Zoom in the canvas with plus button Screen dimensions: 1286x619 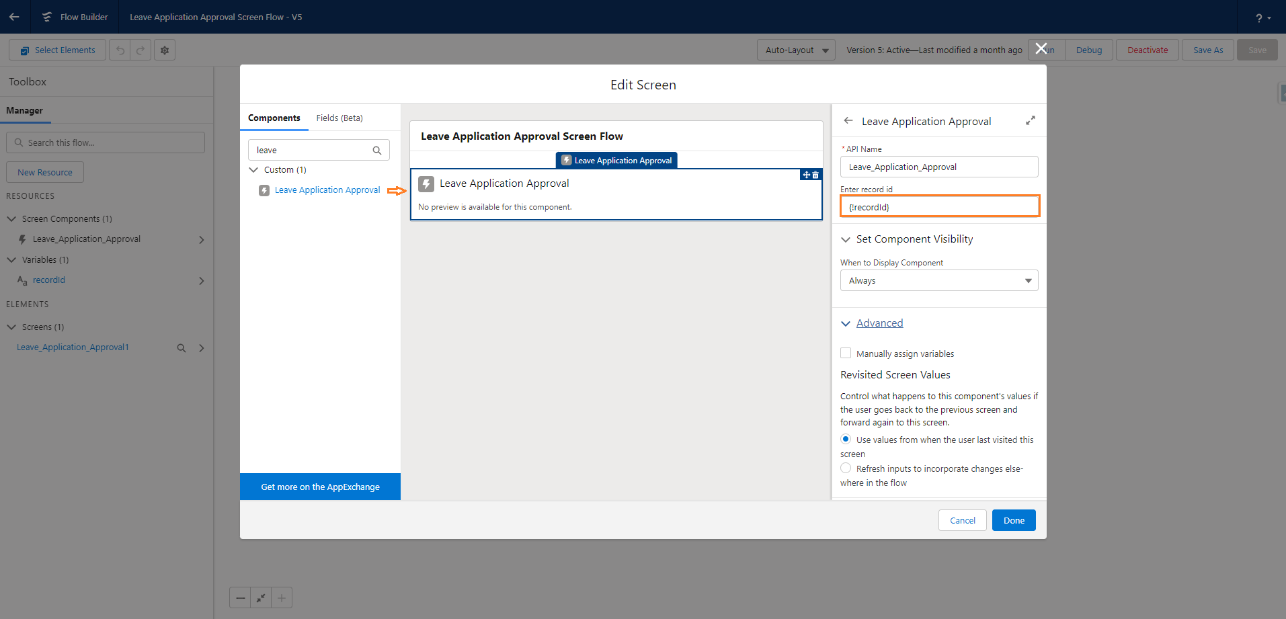(x=282, y=597)
